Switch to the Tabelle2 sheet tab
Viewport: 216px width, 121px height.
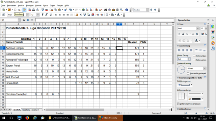pos(25,110)
